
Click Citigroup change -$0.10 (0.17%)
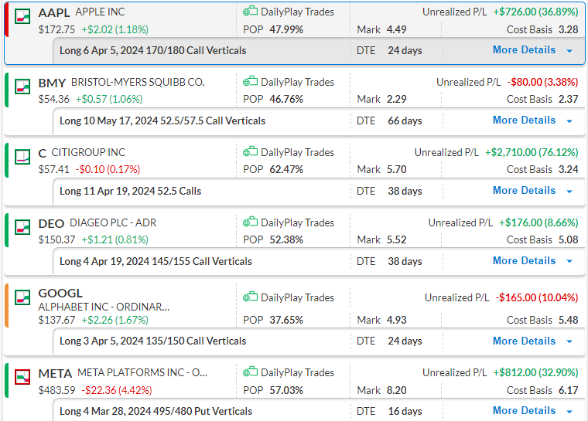coord(108,169)
